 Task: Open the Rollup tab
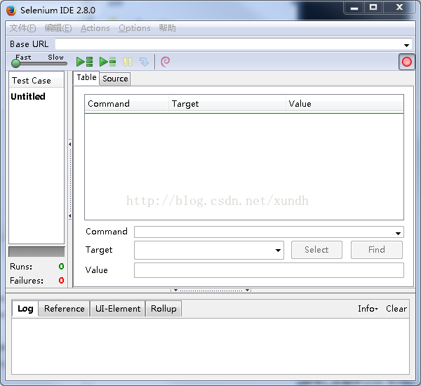point(163,309)
